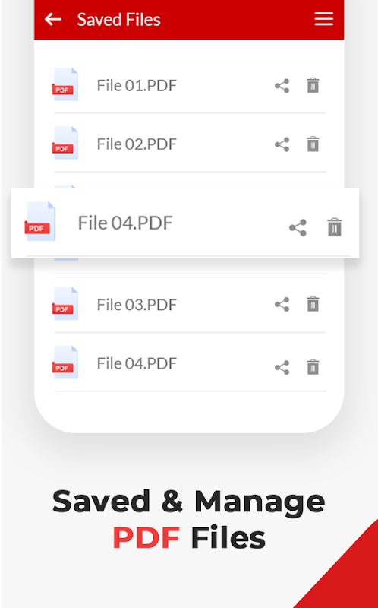
Task: Open the hamburger menu in the red header
Action: [324, 19]
